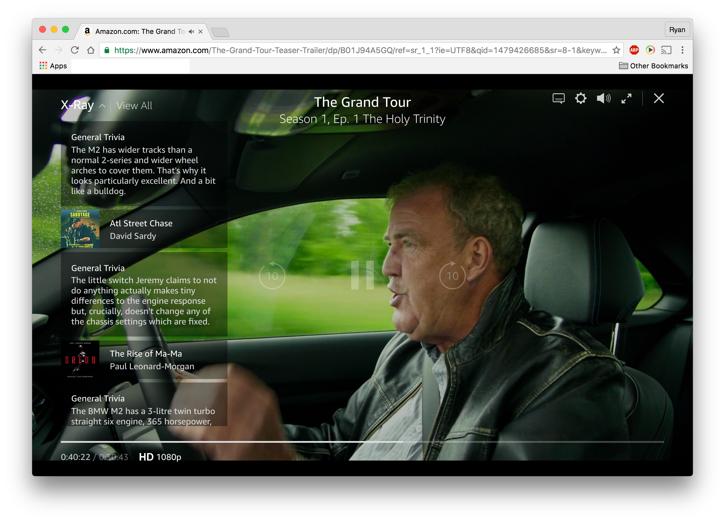This screenshot has height=522, width=725.
Task: Skip forward 10 seconds
Action: [x=452, y=275]
